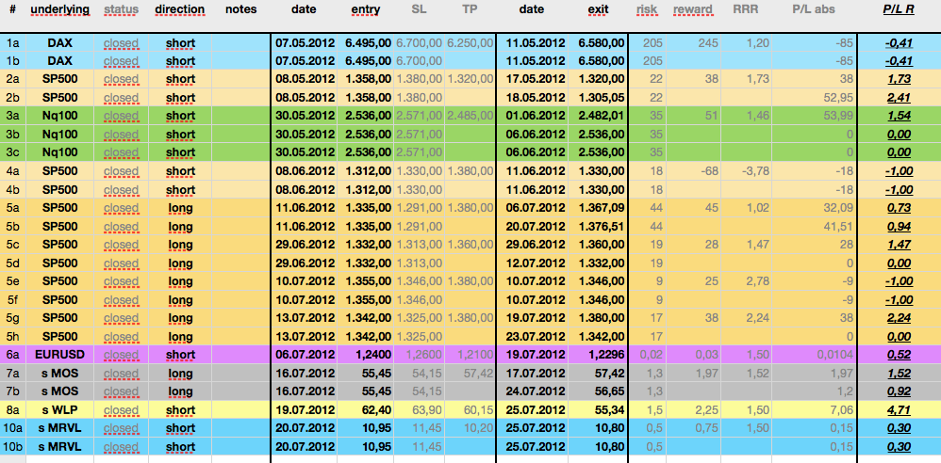Image resolution: width=941 pixels, height=463 pixels.
Task: Select the 'TP' column header
Action: click(470, 10)
